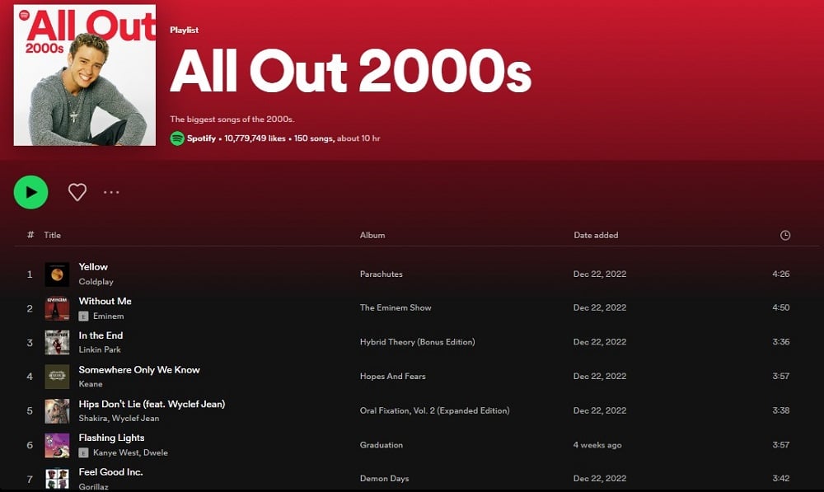Select the song Somewhere Only We Know
Viewport: 824px width, 492px height.
tap(139, 369)
